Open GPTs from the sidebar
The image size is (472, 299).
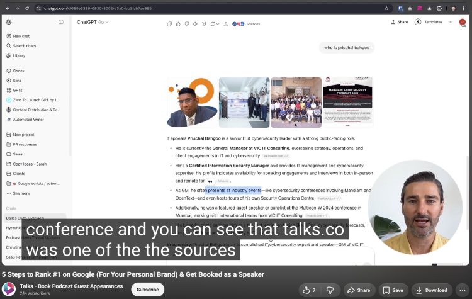[14, 90]
